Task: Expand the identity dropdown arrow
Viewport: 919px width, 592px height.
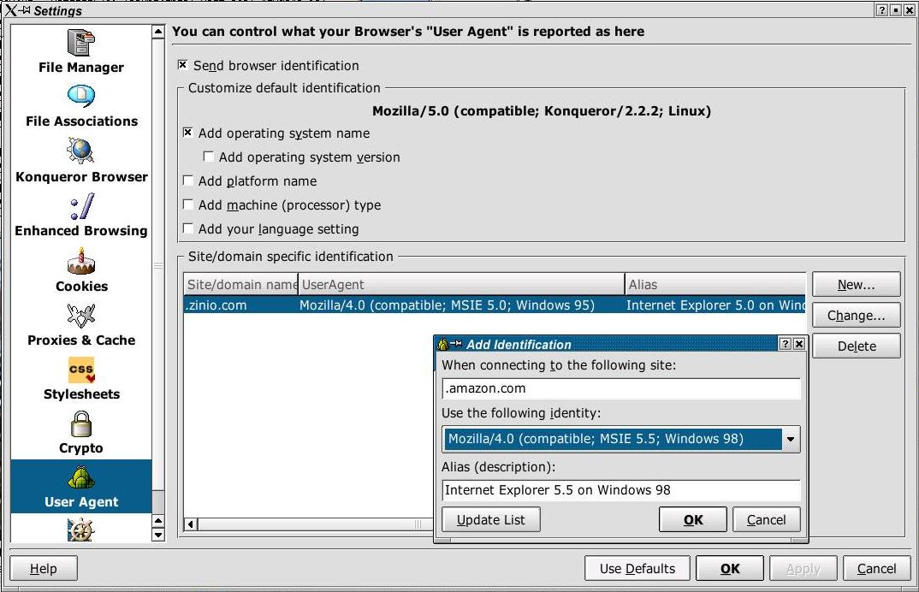Action: 791,440
